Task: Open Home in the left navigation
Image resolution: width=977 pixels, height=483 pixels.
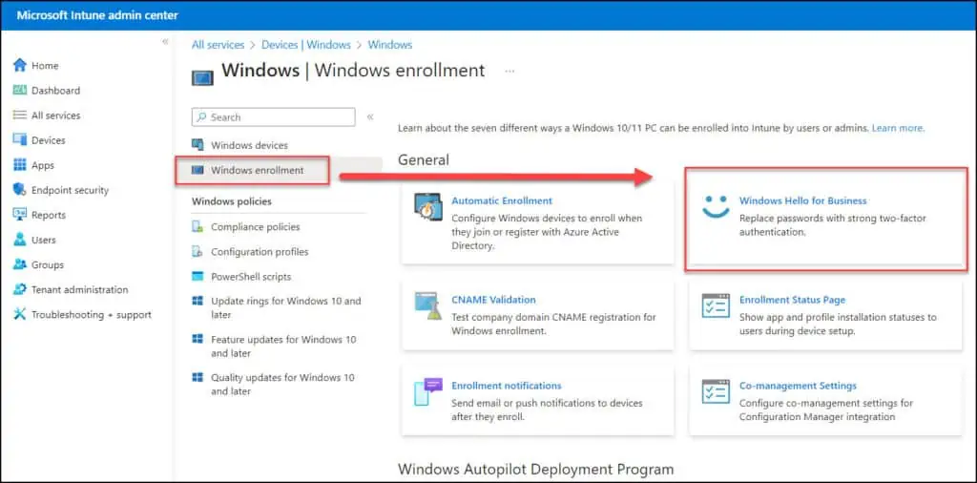Action: [45, 66]
